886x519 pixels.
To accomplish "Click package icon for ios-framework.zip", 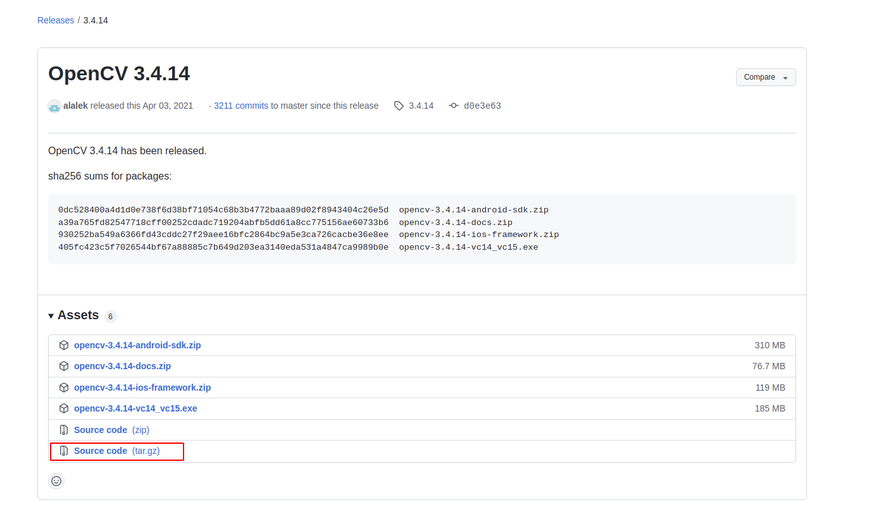I will (x=64, y=388).
